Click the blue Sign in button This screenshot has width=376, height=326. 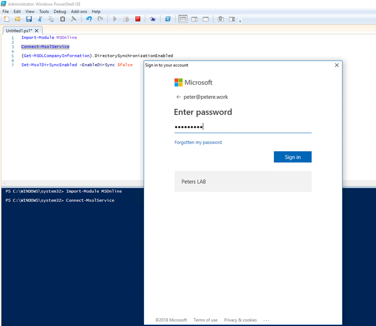[292, 157]
